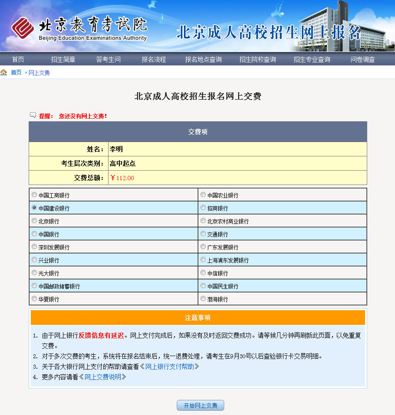
Task: Open 报名地点查询 in the navigation bar
Action: pyautogui.click(x=203, y=59)
